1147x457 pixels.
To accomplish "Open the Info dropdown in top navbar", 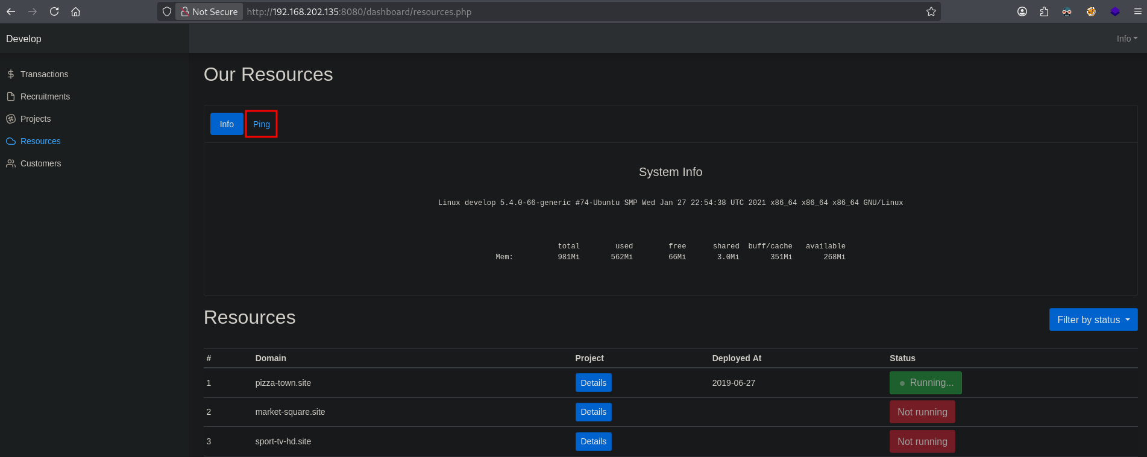I will tap(1127, 39).
